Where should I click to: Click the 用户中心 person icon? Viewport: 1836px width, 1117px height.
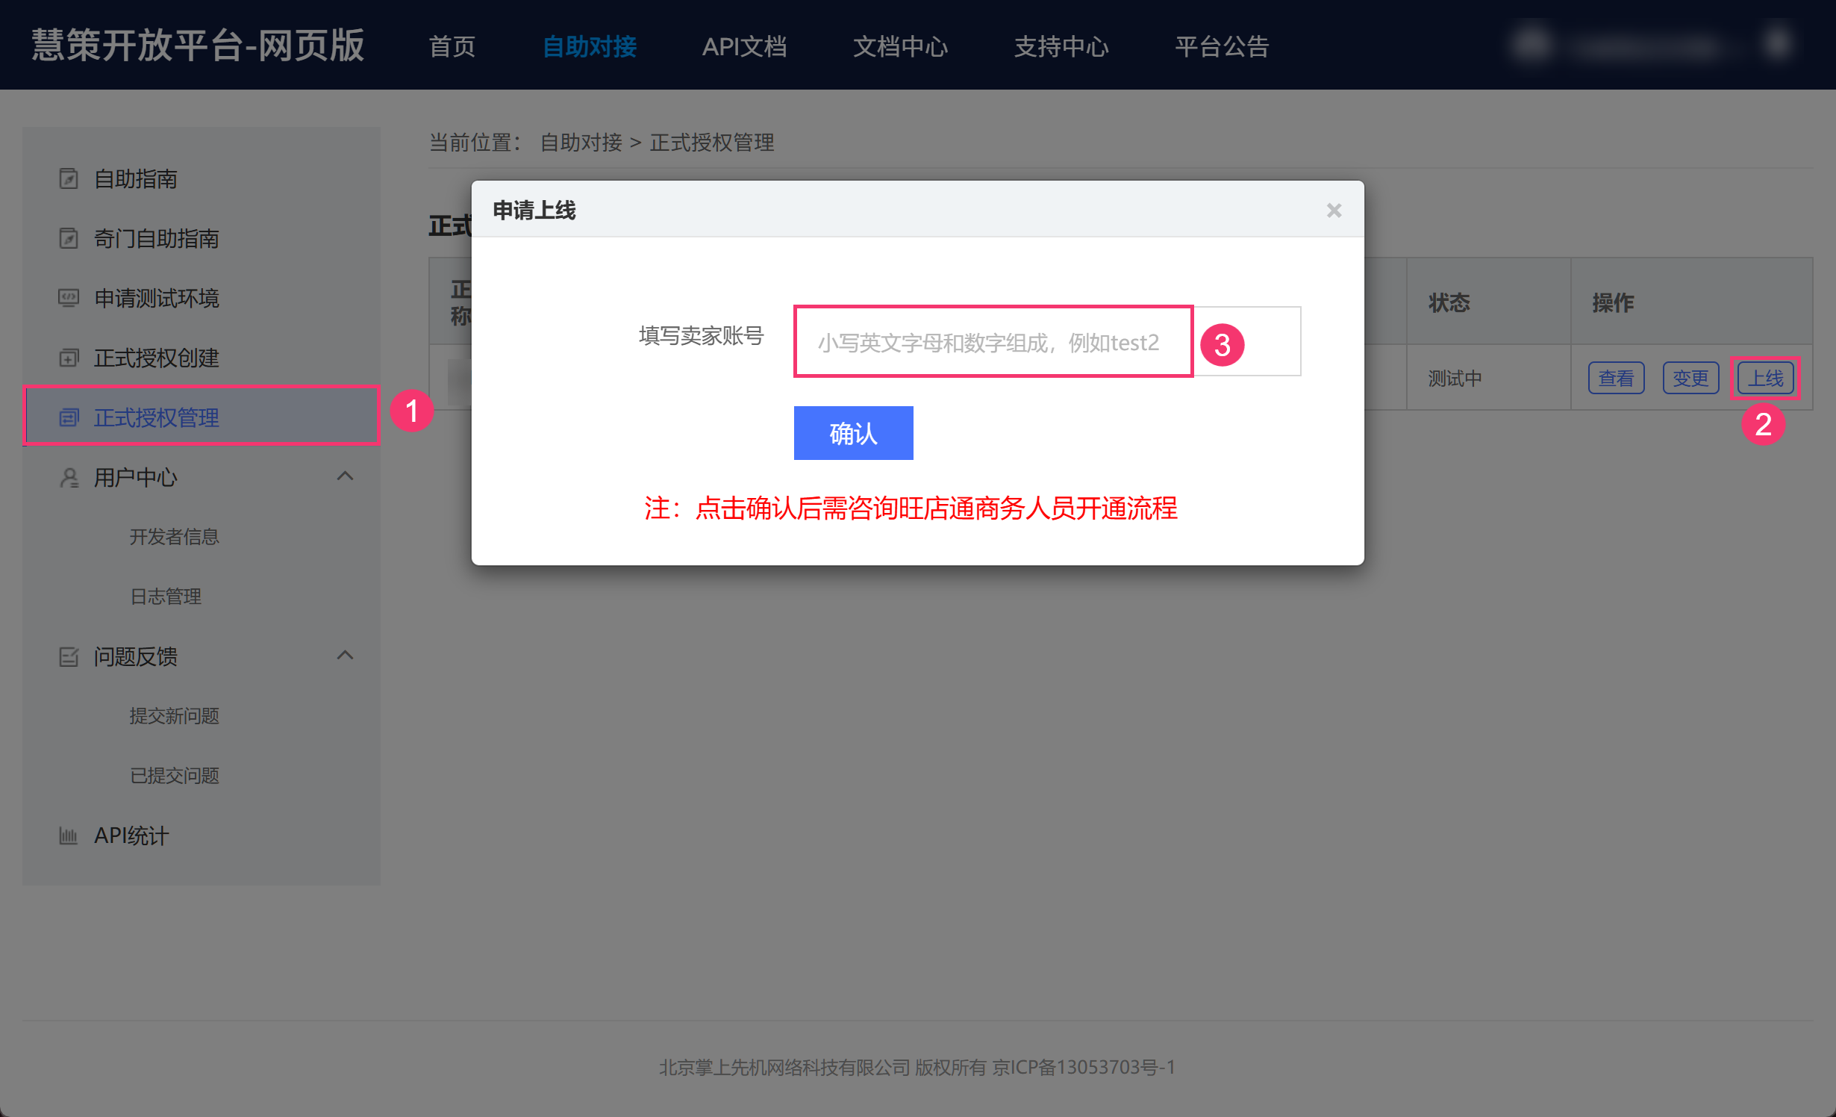[68, 478]
